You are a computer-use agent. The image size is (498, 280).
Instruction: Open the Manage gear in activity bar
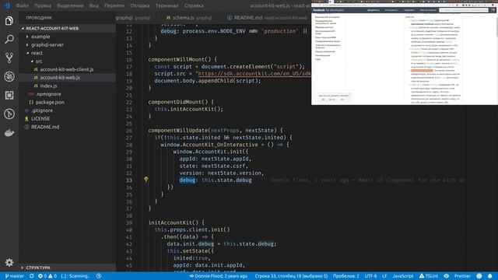coord(9,262)
